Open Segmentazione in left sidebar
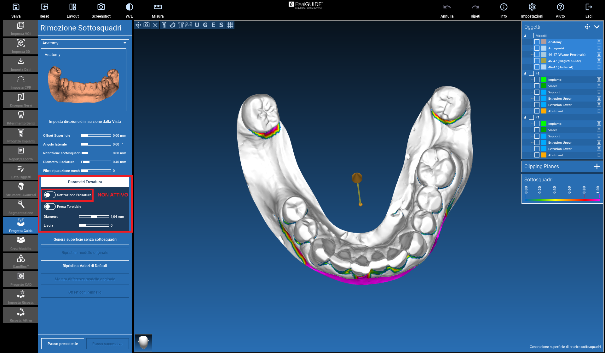Viewport: 605px width, 353px height. coord(21,207)
